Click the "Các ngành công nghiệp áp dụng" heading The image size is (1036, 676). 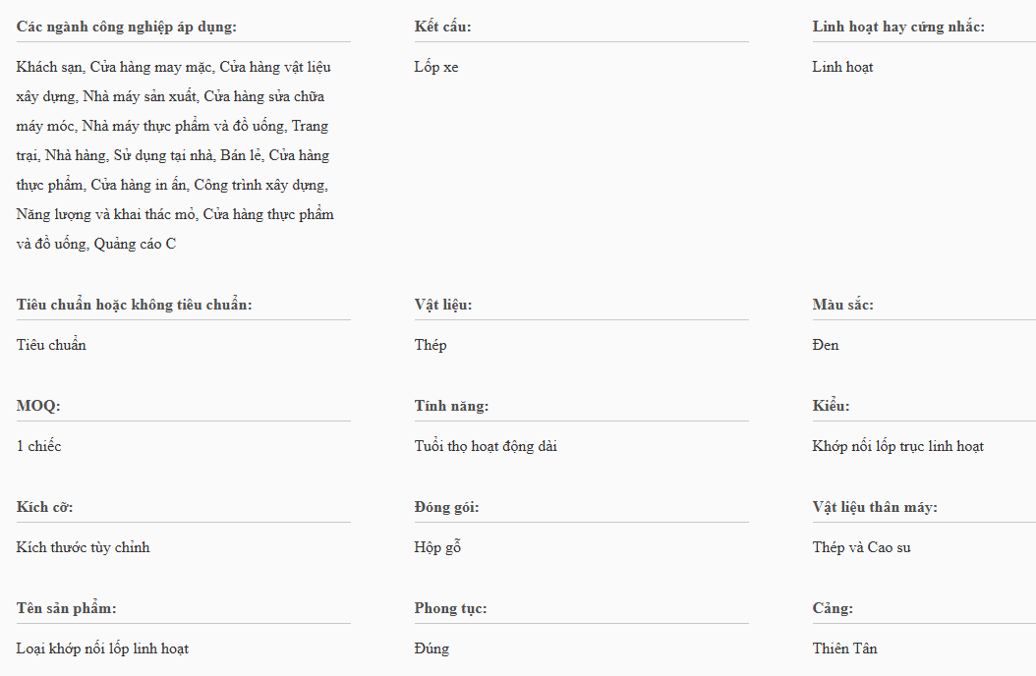127,27
